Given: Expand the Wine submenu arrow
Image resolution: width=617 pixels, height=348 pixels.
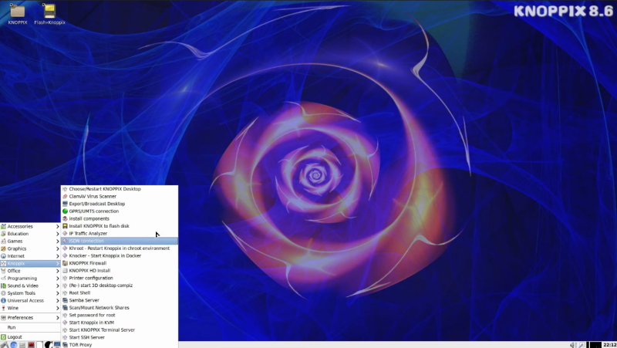Looking at the screenshot, I should point(57,308).
